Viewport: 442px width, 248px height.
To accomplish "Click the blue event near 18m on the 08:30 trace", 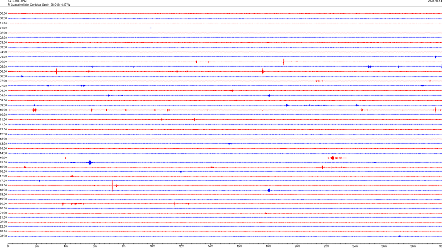I will [x=269, y=96].
